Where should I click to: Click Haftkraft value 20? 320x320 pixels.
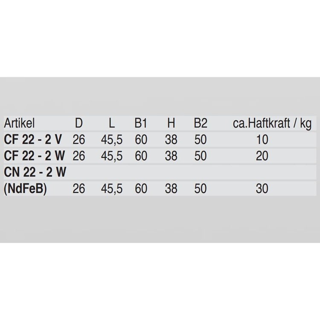[x=262, y=156]
